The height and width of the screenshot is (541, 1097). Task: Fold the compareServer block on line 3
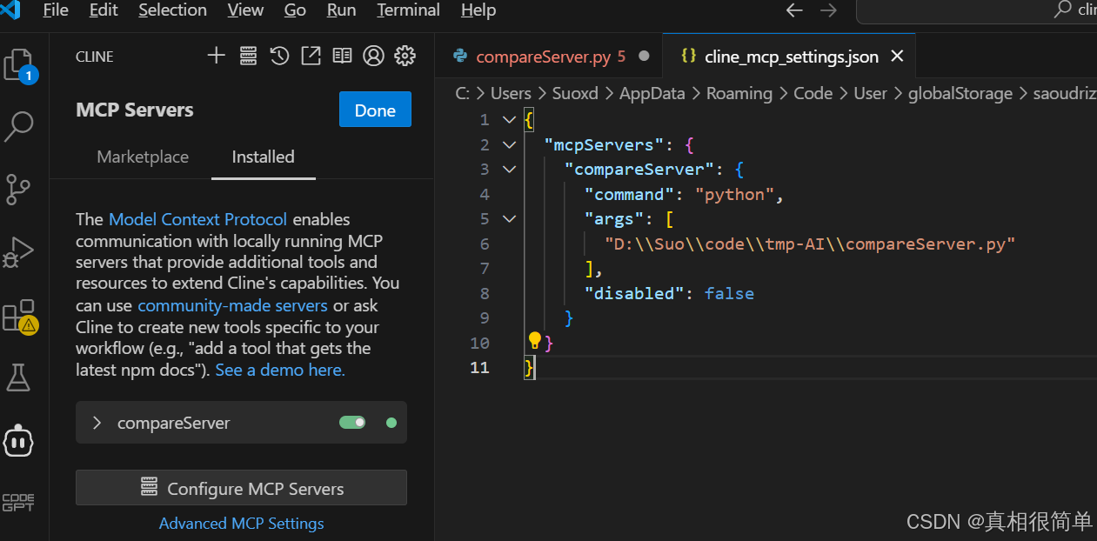pyautogui.click(x=509, y=169)
